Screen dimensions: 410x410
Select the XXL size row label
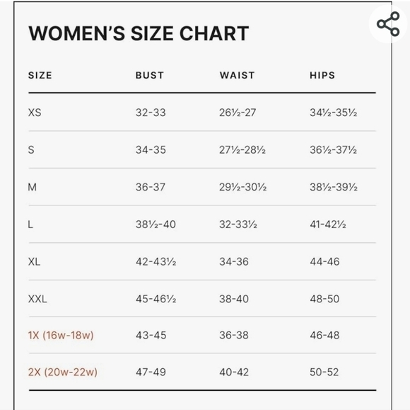pos(37,299)
